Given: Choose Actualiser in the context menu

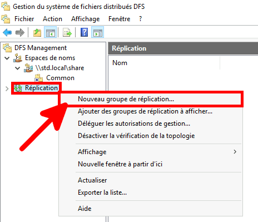Looking at the screenshot, I should [x=150, y=180].
